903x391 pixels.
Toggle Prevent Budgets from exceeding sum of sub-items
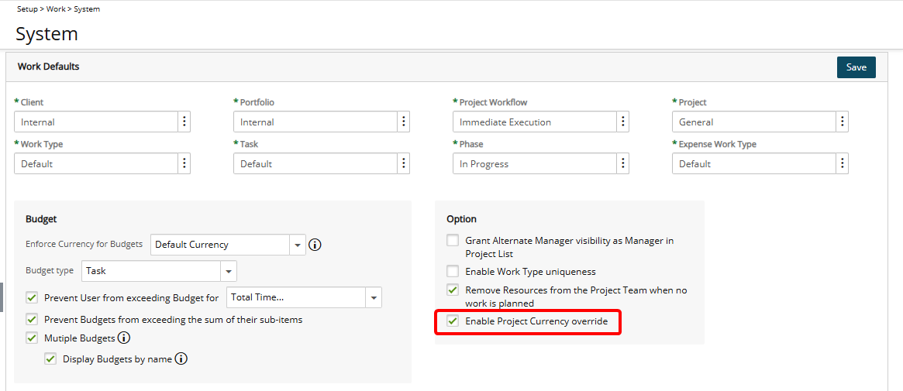coord(32,318)
